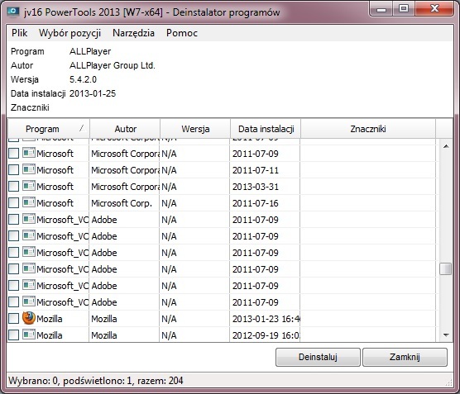Viewport: 460px width, 394px height.
Task: Click the ALLPlayer Group Ltd. author value
Action: point(112,65)
